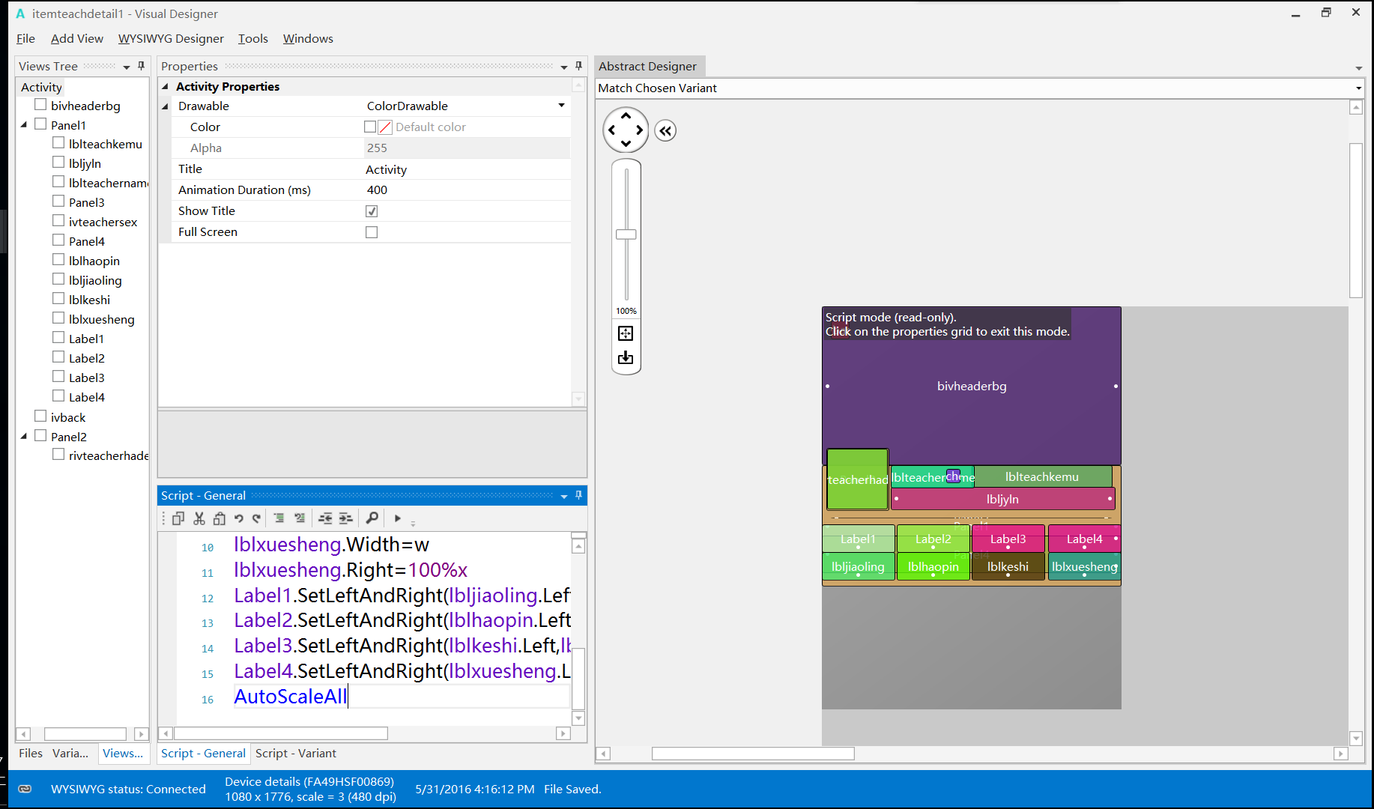The height and width of the screenshot is (809, 1374).
Task: Click the pan up arrow in designer
Action: (x=626, y=116)
